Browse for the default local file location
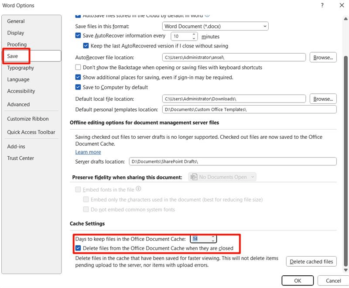 (323, 99)
